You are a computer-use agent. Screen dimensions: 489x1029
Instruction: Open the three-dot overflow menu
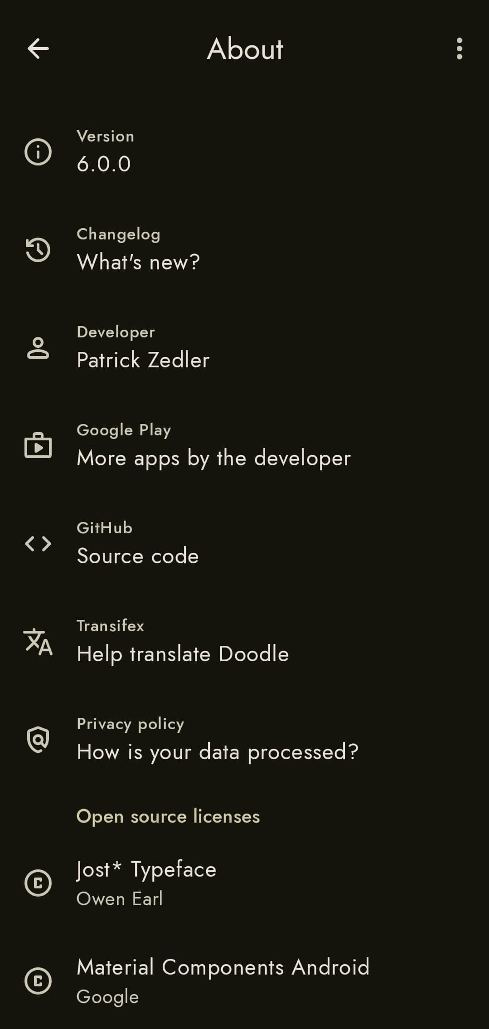(459, 49)
